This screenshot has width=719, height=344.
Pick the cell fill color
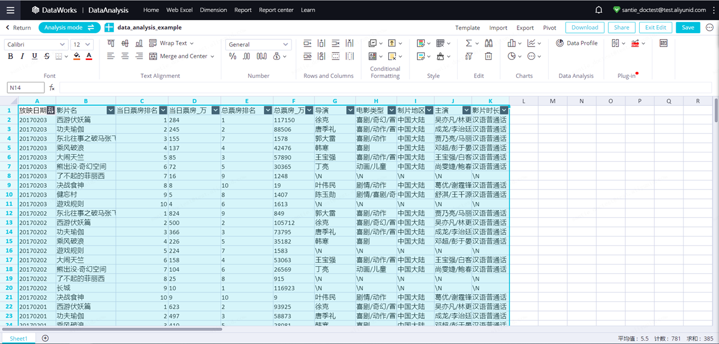point(76,56)
